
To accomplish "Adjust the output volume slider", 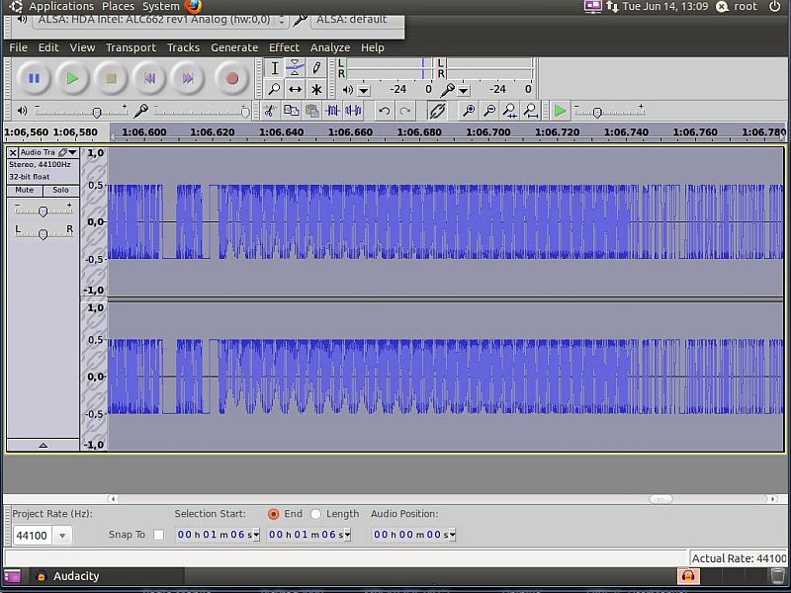I will pos(97,112).
